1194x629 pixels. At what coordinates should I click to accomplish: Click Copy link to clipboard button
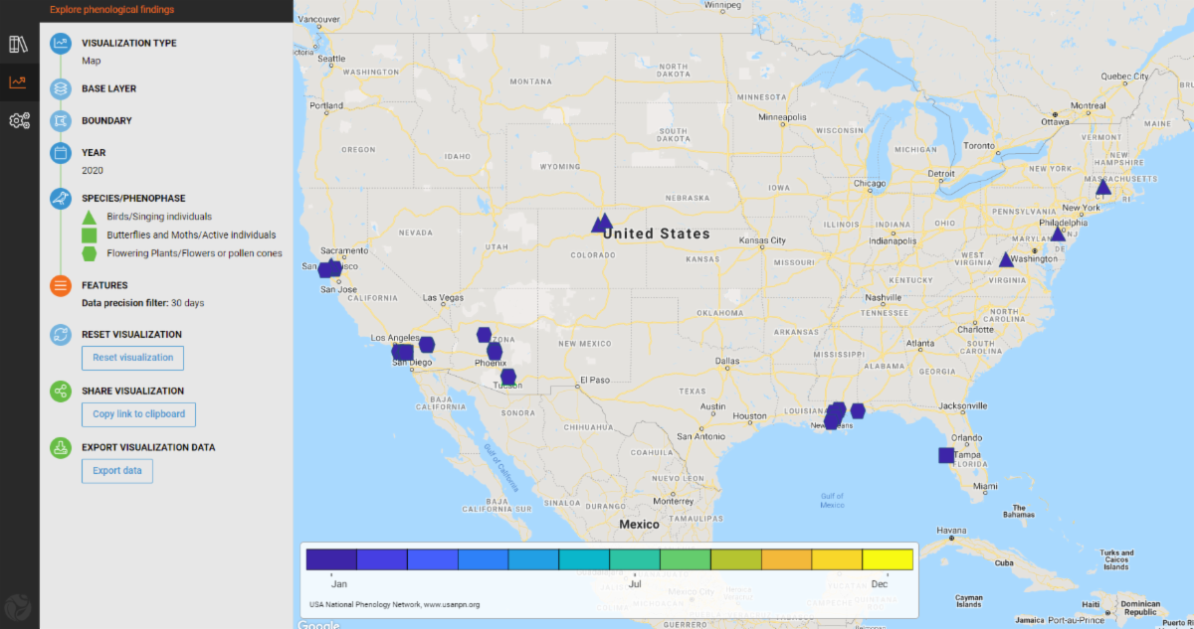click(x=138, y=414)
